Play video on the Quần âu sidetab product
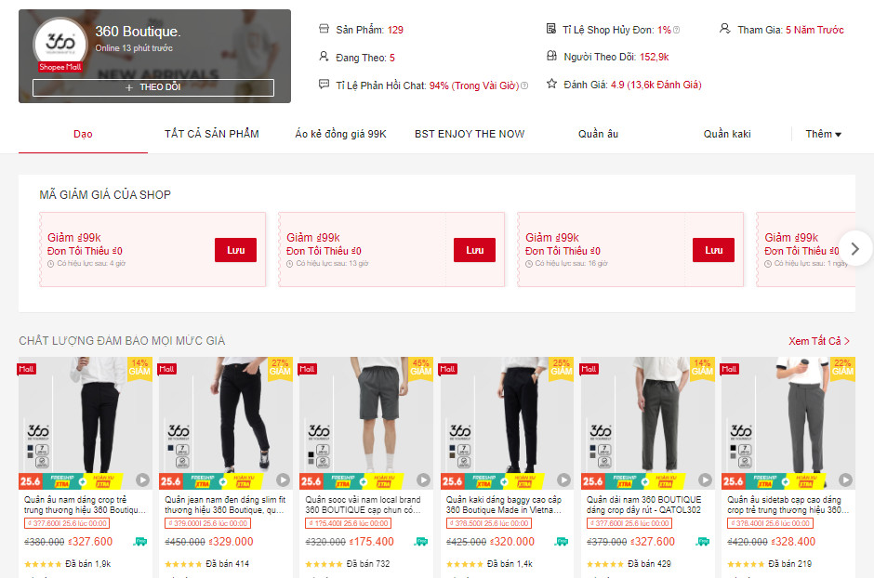 tap(845, 480)
